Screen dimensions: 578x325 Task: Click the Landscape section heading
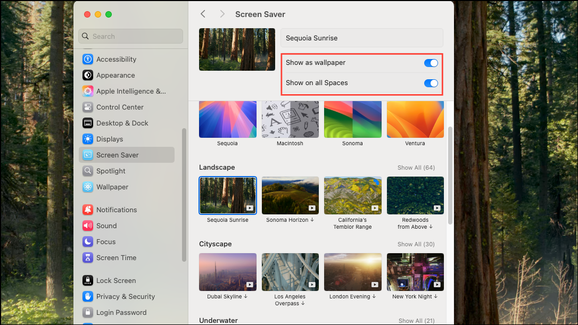point(217,168)
